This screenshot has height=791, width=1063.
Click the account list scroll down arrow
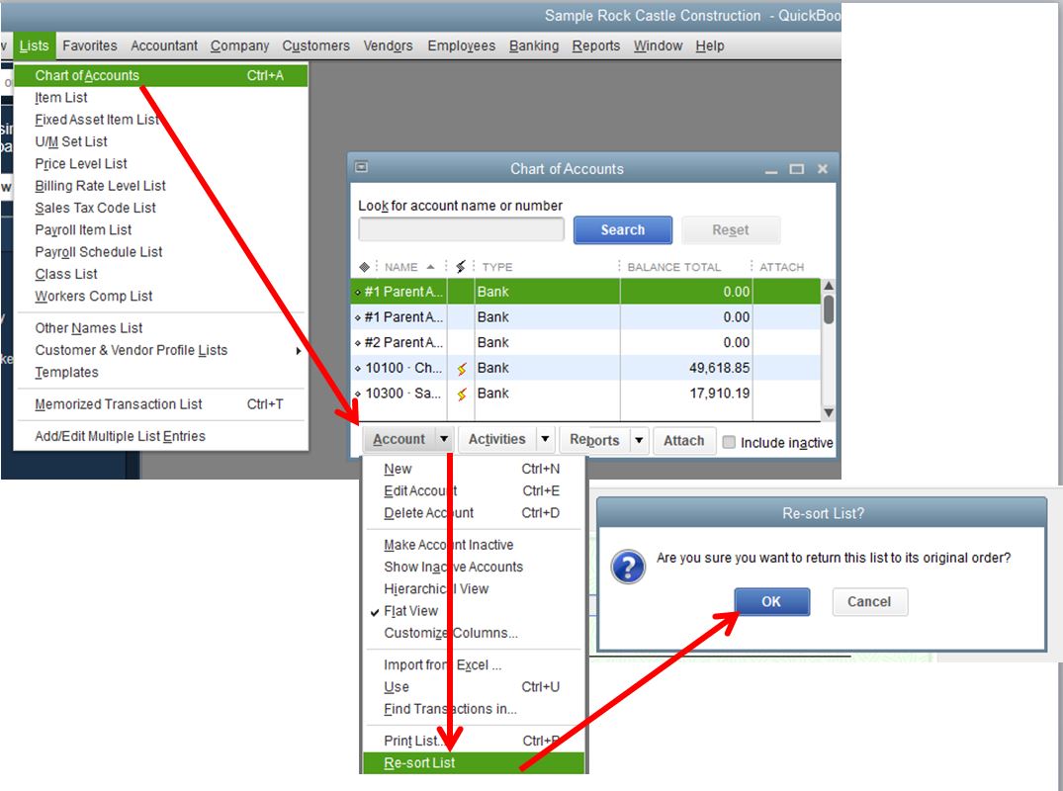pyautogui.click(x=828, y=412)
